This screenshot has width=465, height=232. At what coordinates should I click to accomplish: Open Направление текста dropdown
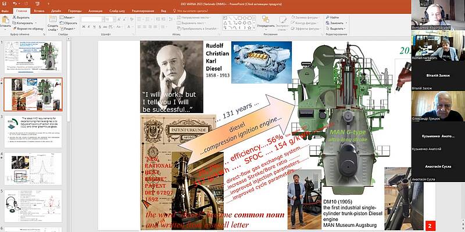pyautogui.click(x=194, y=17)
